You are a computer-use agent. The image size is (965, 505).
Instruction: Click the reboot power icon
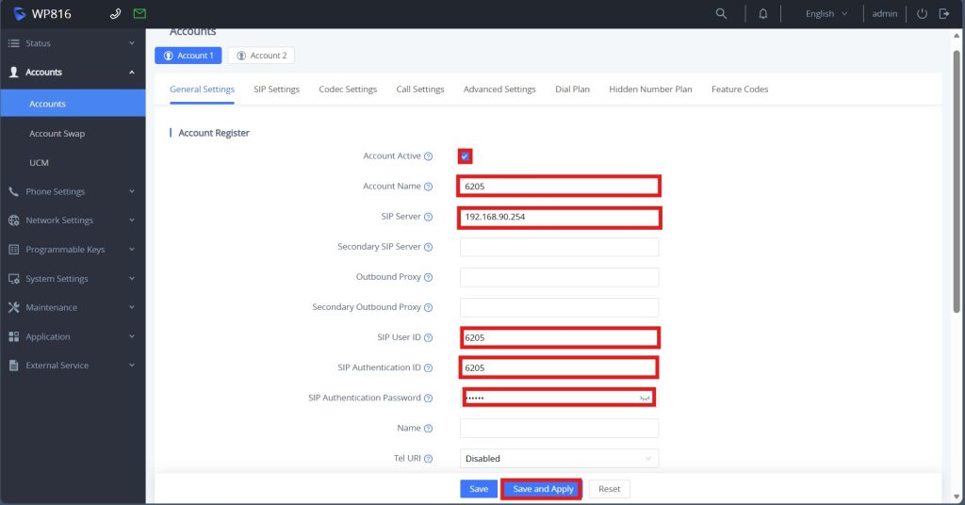click(x=922, y=14)
